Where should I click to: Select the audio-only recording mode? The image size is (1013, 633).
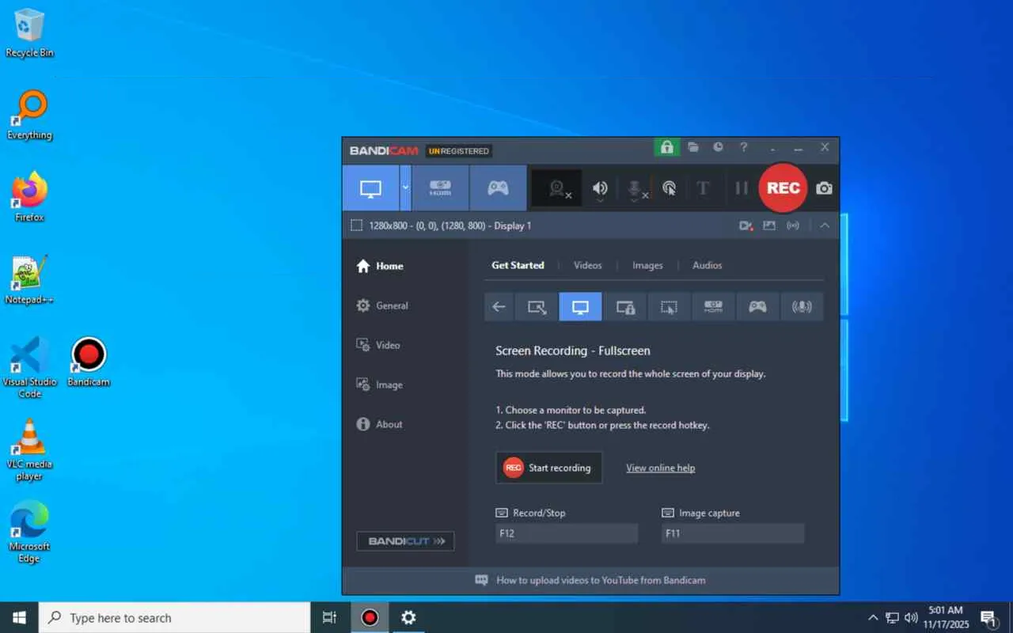(x=802, y=307)
